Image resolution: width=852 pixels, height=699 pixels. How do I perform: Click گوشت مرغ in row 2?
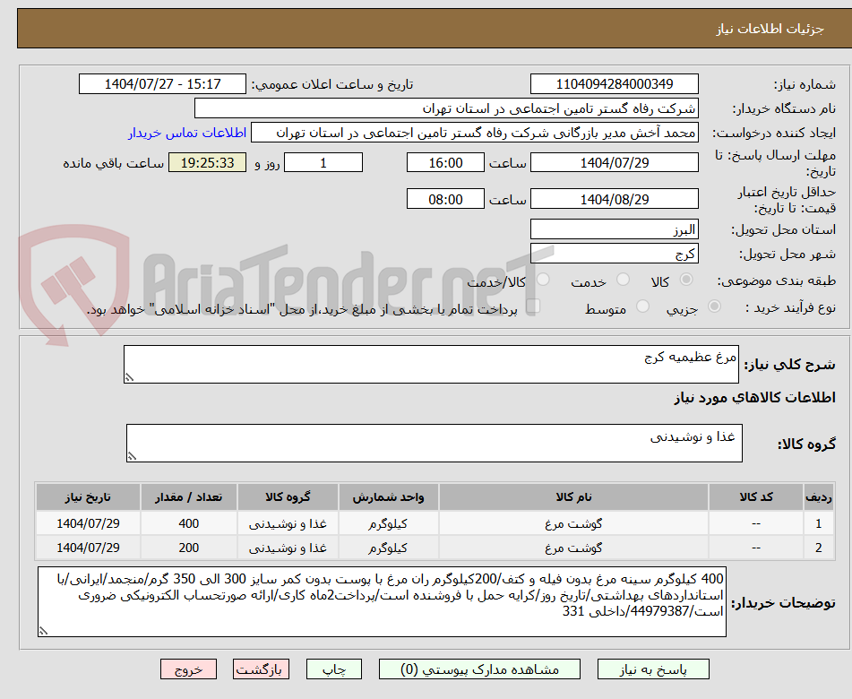(573, 548)
